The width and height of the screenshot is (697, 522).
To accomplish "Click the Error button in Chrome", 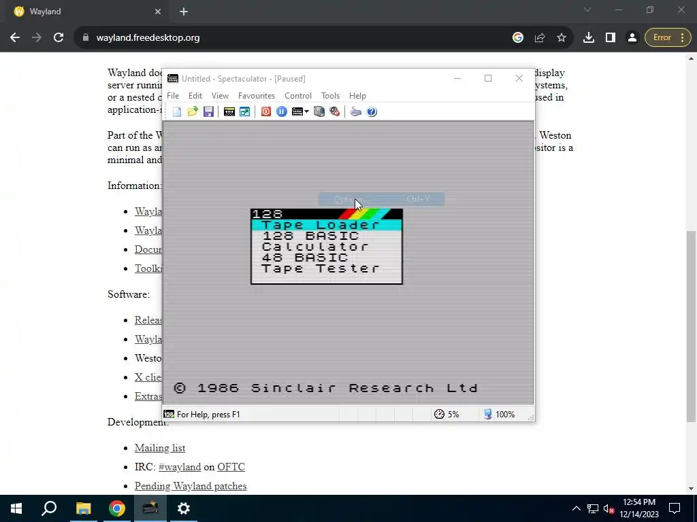I will pyautogui.click(x=668, y=38).
